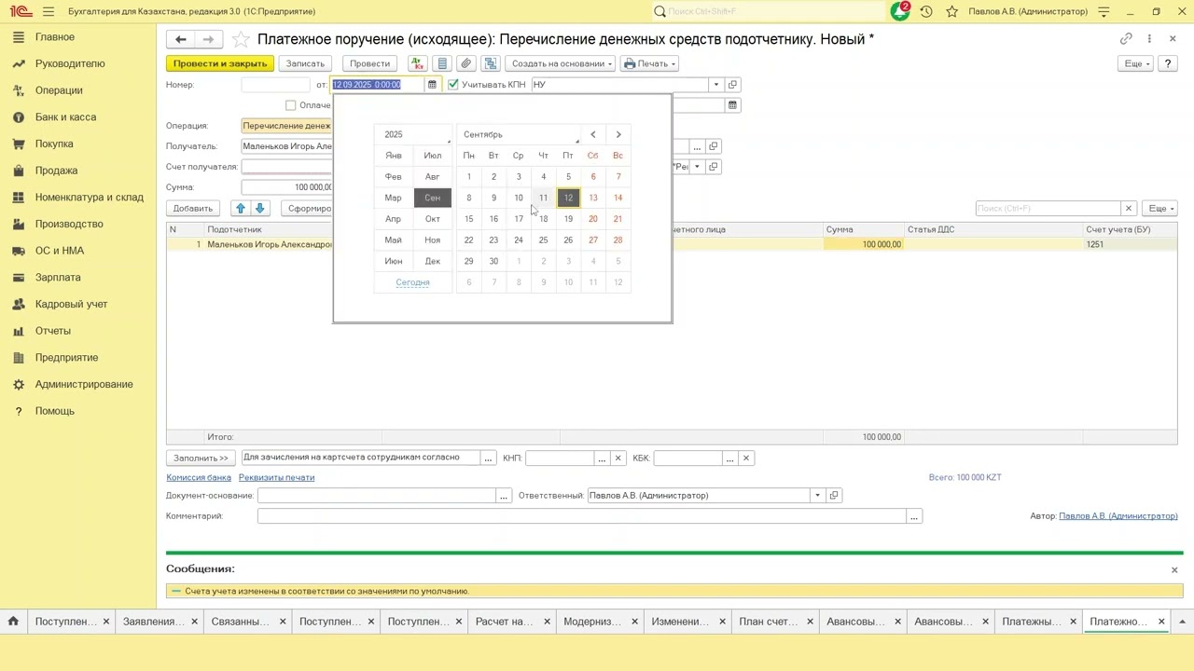The image size is (1194, 671).
Task: Clear the КБК field
Action: coord(745,459)
